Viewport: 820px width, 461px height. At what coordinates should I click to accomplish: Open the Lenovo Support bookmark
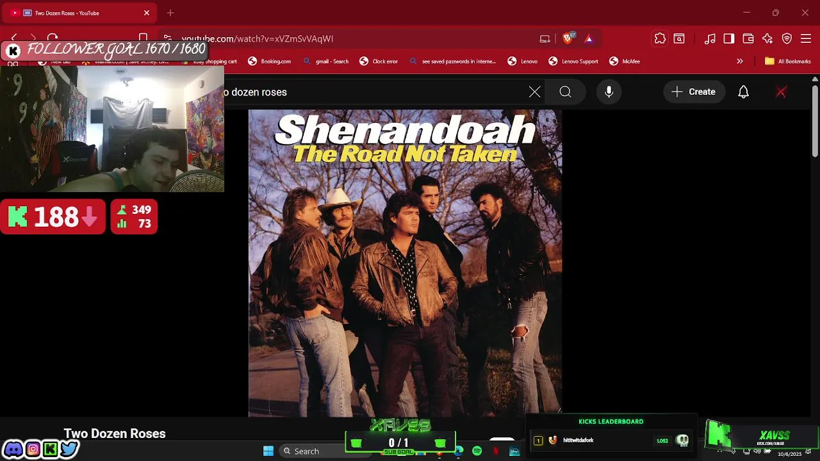(x=573, y=61)
